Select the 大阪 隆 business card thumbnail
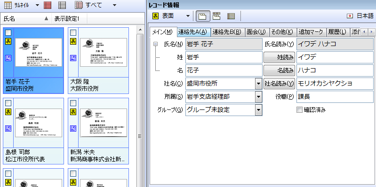The height and width of the screenshot is (187, 376). (x=104, y=52)
